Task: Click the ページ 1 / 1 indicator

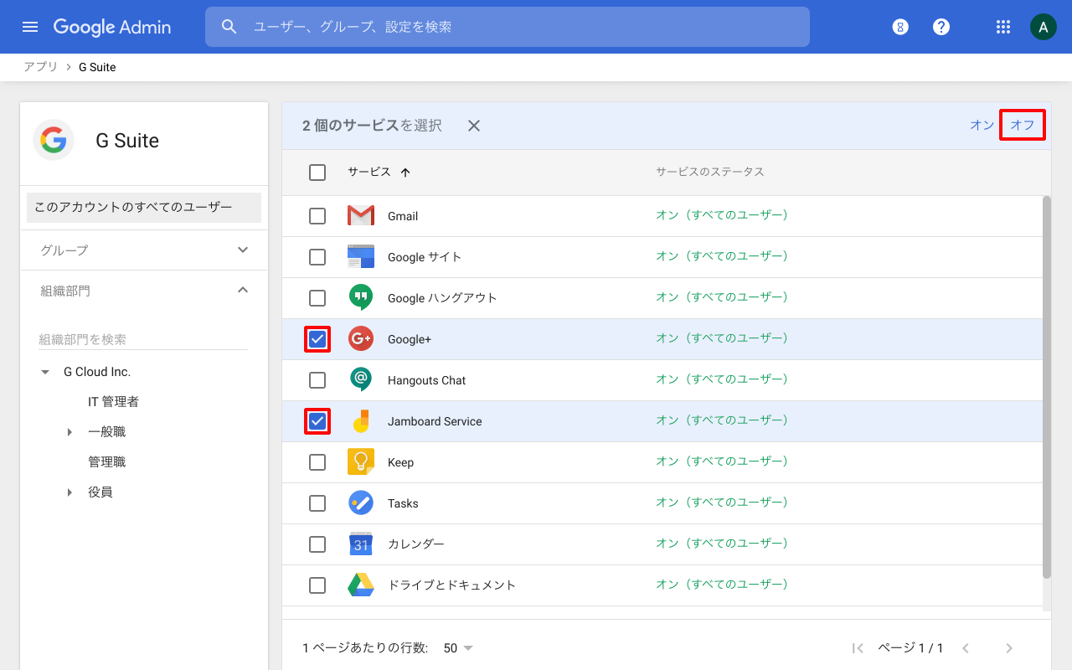Action: point(911,648)
